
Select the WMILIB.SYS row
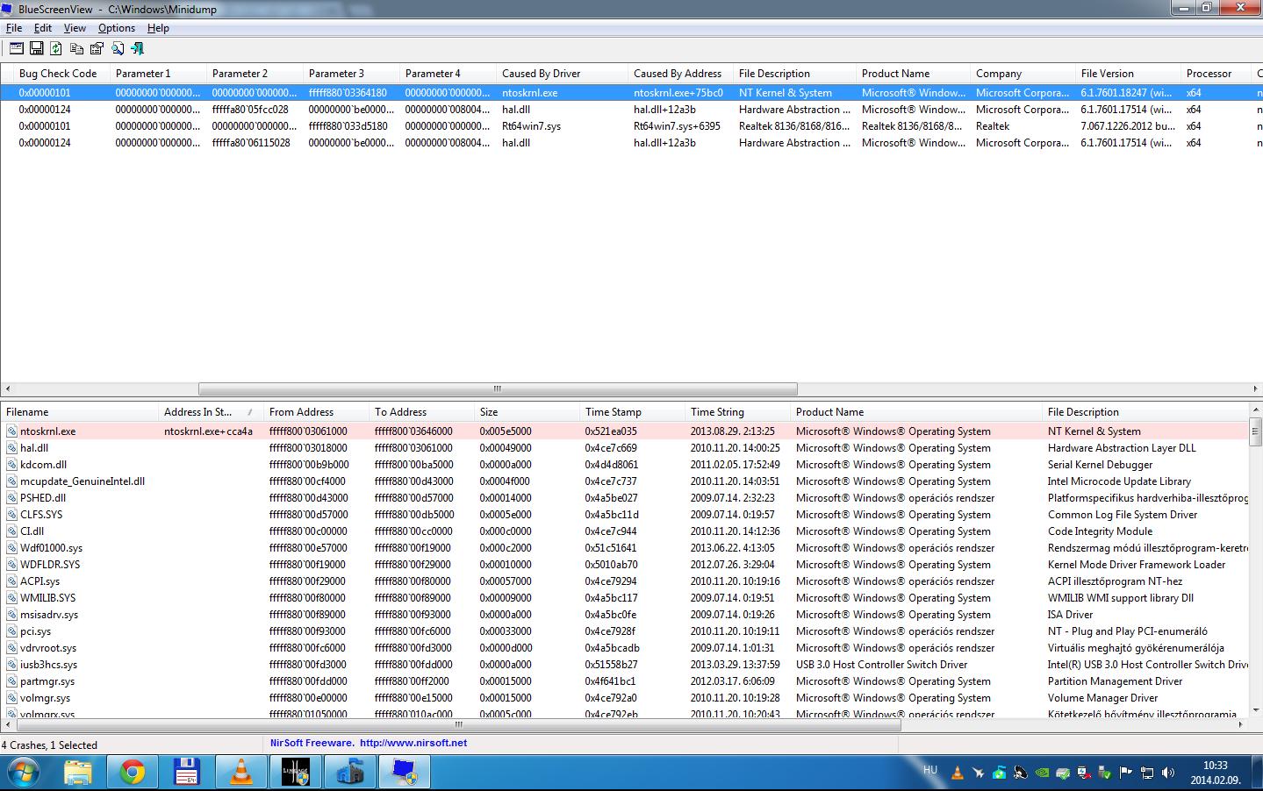[x=624, y=598]
